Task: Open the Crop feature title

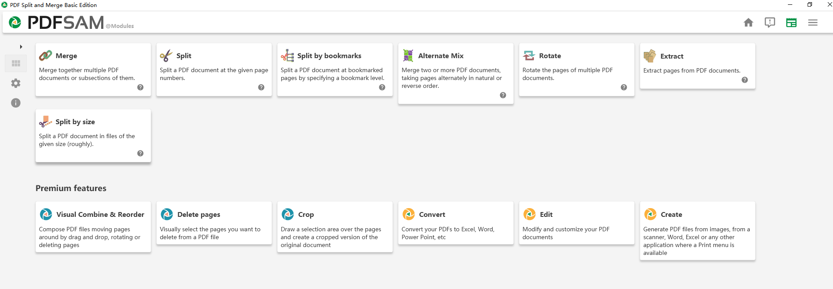Action: tap(306, 215)
